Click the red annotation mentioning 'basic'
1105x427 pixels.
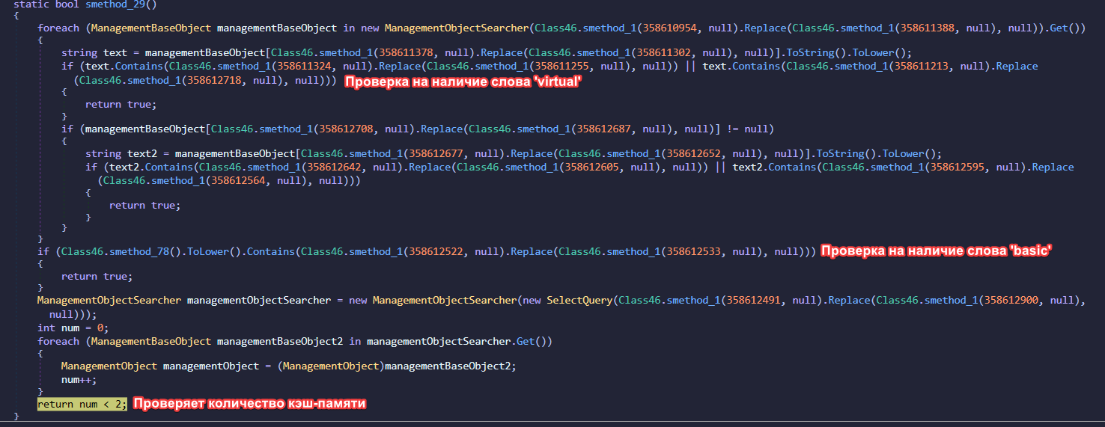point(937,252)
